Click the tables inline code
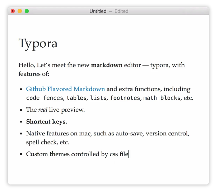 (x=76, y=98)
